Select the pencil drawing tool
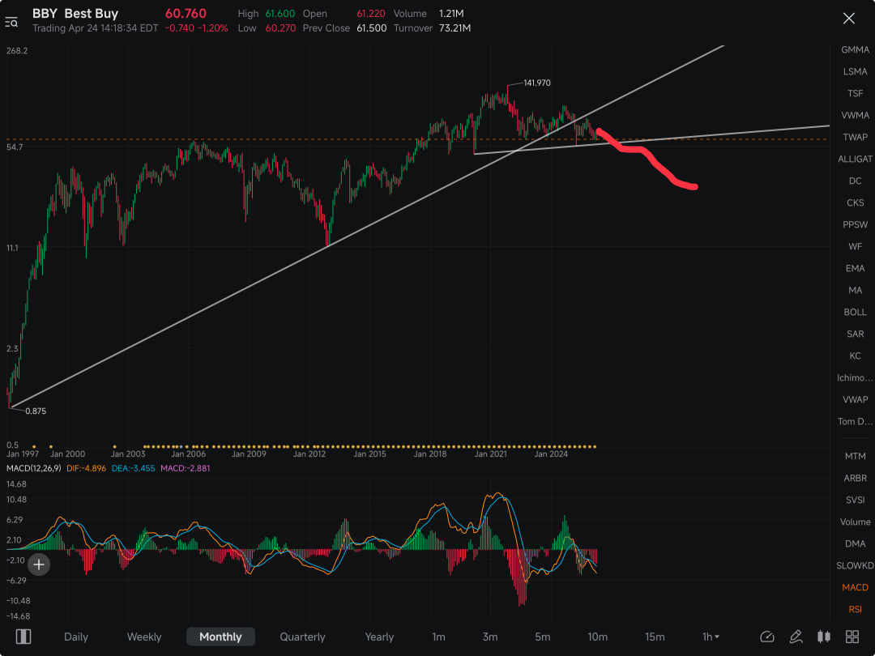The height and width of the screenshot is (656, 875). [x=796, y=637]
